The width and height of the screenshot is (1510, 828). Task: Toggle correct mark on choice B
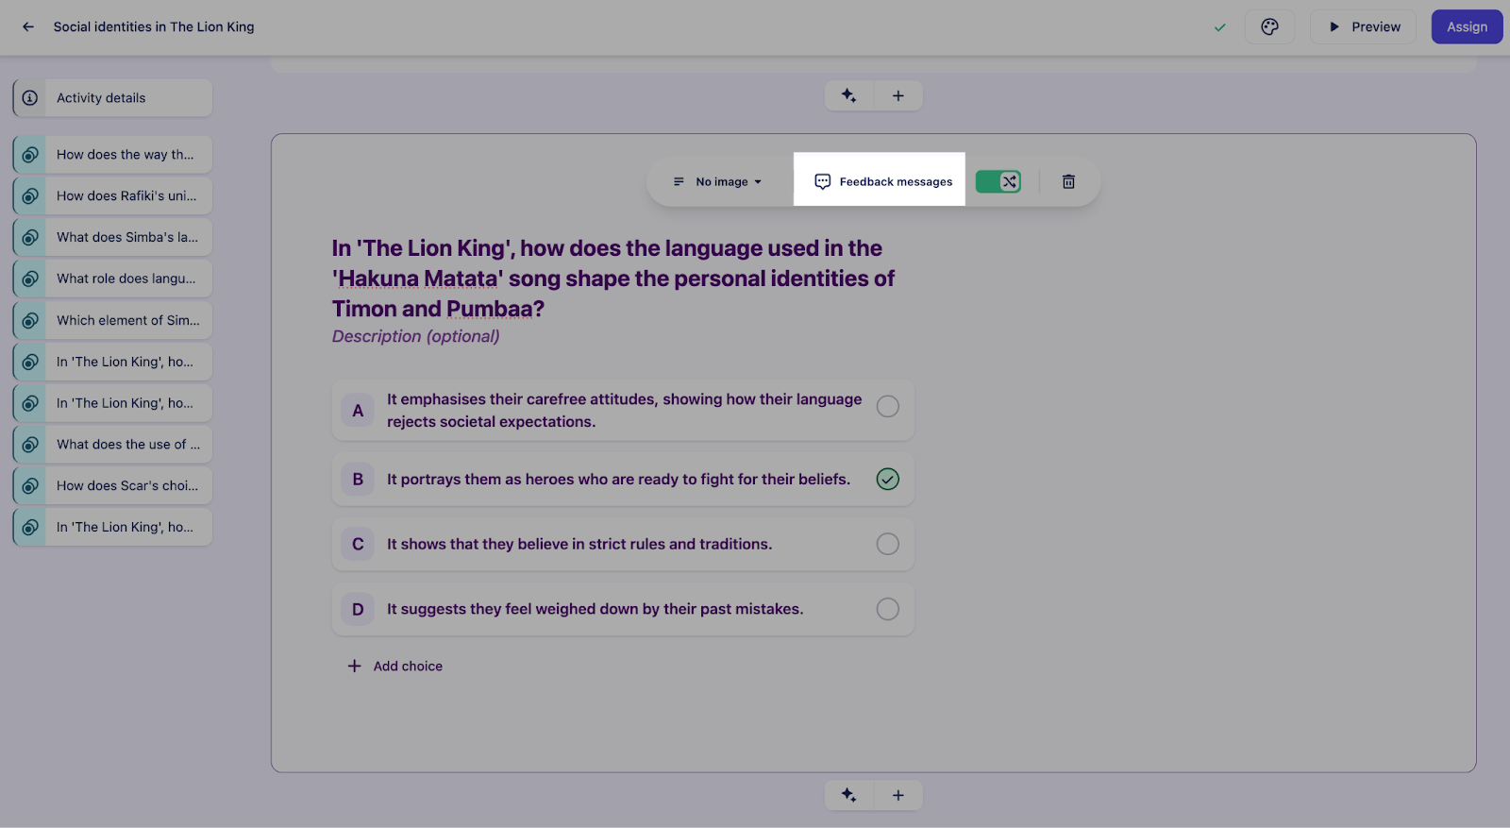[x=887, y=479]
